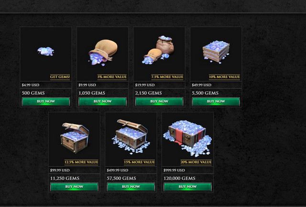
Task: Click the small gem pile icon
Action: 46,51
